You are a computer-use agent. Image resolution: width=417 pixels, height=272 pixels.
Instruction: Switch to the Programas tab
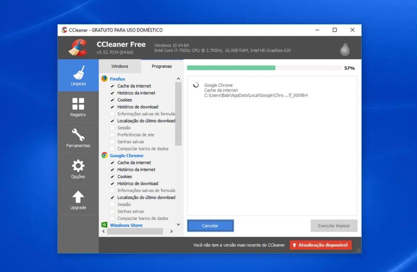click(x=162, y=66)
